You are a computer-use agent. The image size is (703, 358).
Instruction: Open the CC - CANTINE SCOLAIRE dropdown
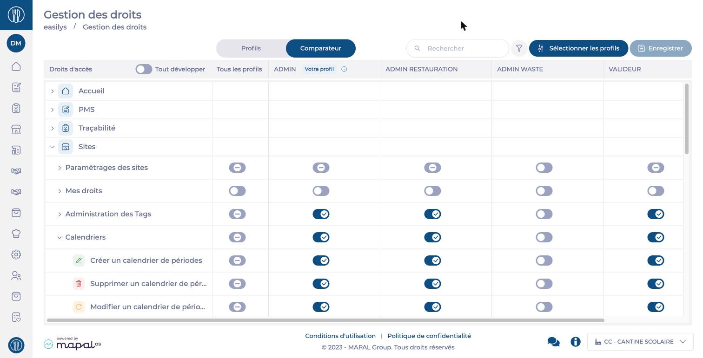pyautogui.click(x=640, y=342)
